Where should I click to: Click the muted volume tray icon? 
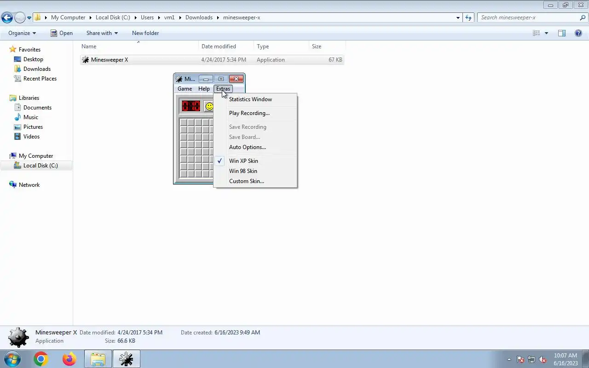click(543, 360)
